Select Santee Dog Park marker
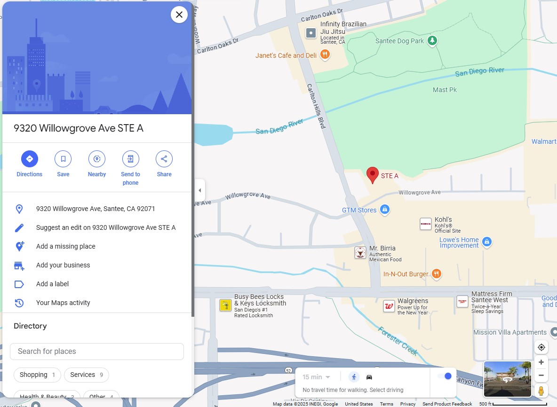The height and width of the screenshot is (407, 557). coord(432,41)
